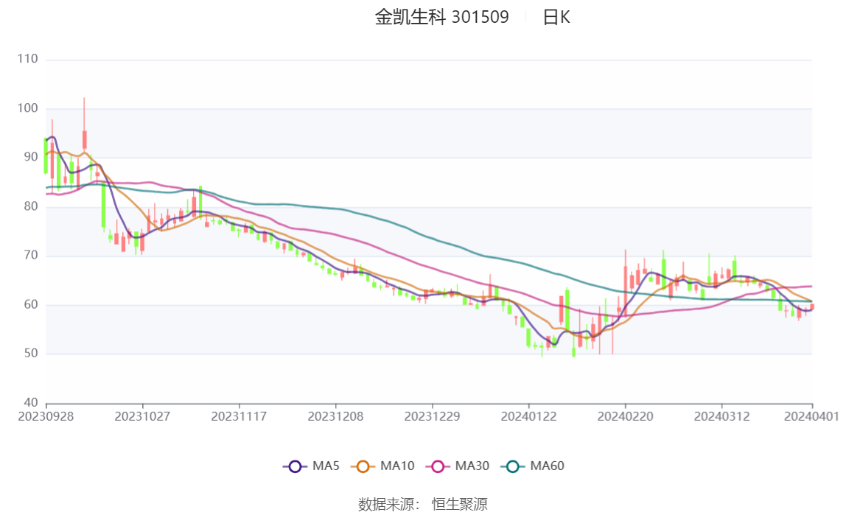Click the 20230928 date axis label
This screenshot has width=846, height=515.
pyautogui.click(x=46, y=417)
